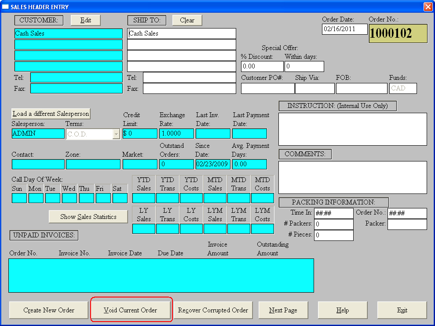435x326 pixels.
Task: Open Help from bottom buttons
Action: [x=342, y=310]
